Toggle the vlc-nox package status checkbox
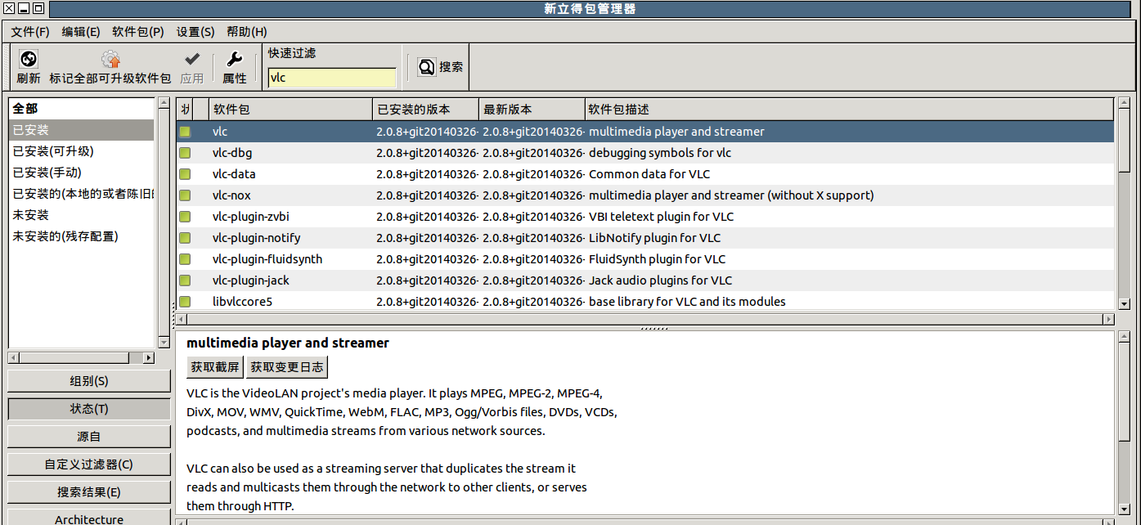1141x525 pixels. pos(185,195)
